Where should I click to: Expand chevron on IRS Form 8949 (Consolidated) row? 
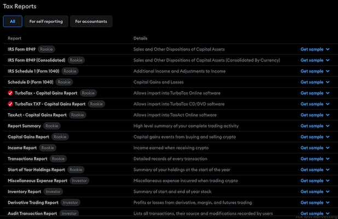[x=328, y=60]
